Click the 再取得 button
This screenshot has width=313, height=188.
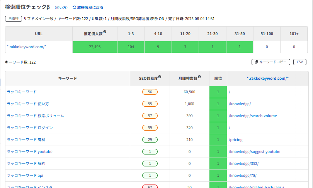tap(14, 19)
